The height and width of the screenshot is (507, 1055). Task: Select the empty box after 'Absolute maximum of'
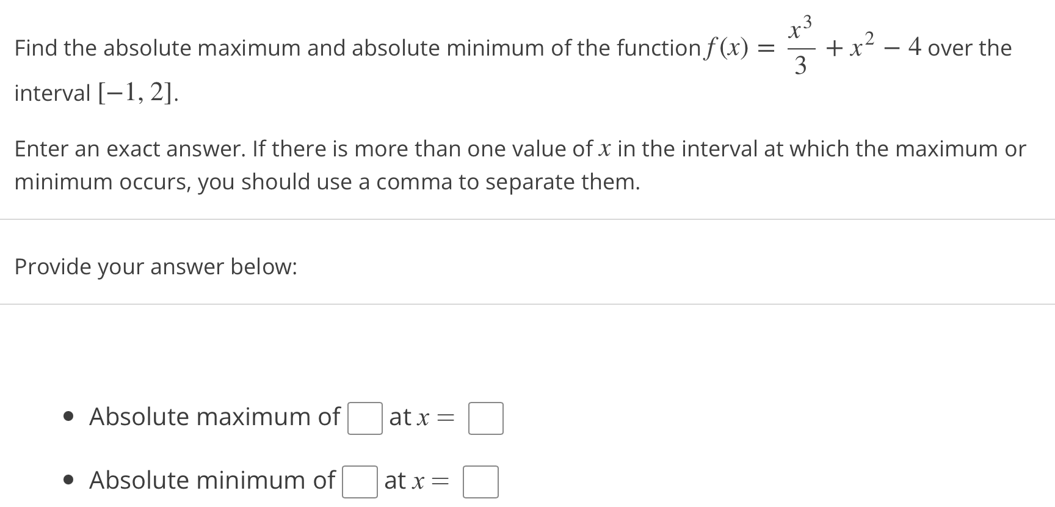pos(364,419)
